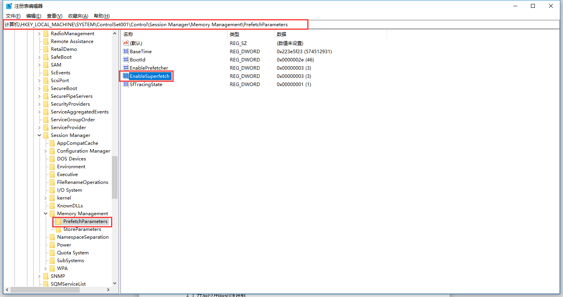Expand the SecurityProviders key
The image size is (563, 297).
coord(39,104)
